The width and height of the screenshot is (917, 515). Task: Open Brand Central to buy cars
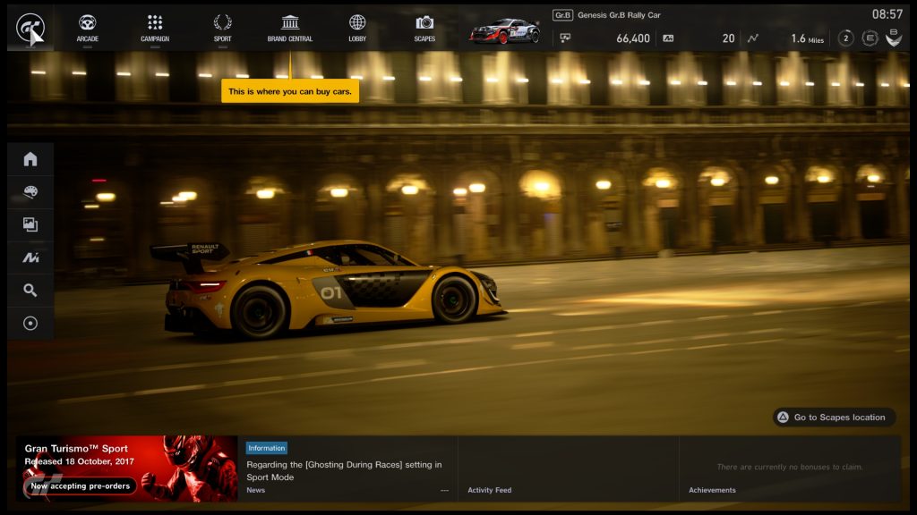(x=290, y=28)
